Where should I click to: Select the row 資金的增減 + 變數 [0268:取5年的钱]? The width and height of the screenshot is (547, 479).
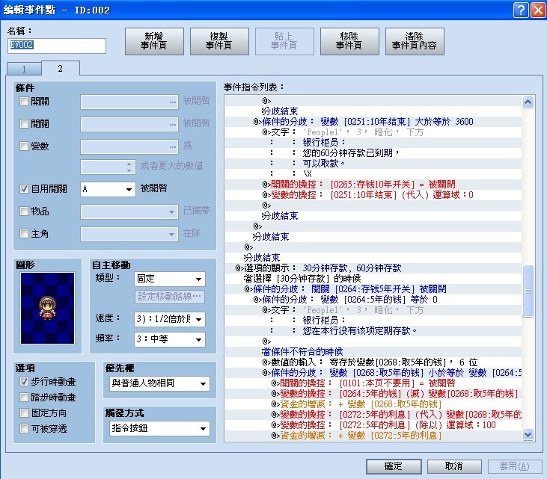[373, 404]
